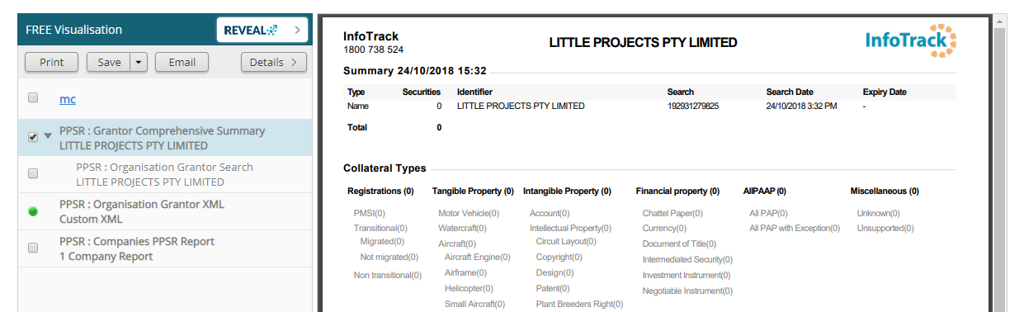Click the vertical scrollbar of the report
1024x312 pixels.
point(1001,165)
